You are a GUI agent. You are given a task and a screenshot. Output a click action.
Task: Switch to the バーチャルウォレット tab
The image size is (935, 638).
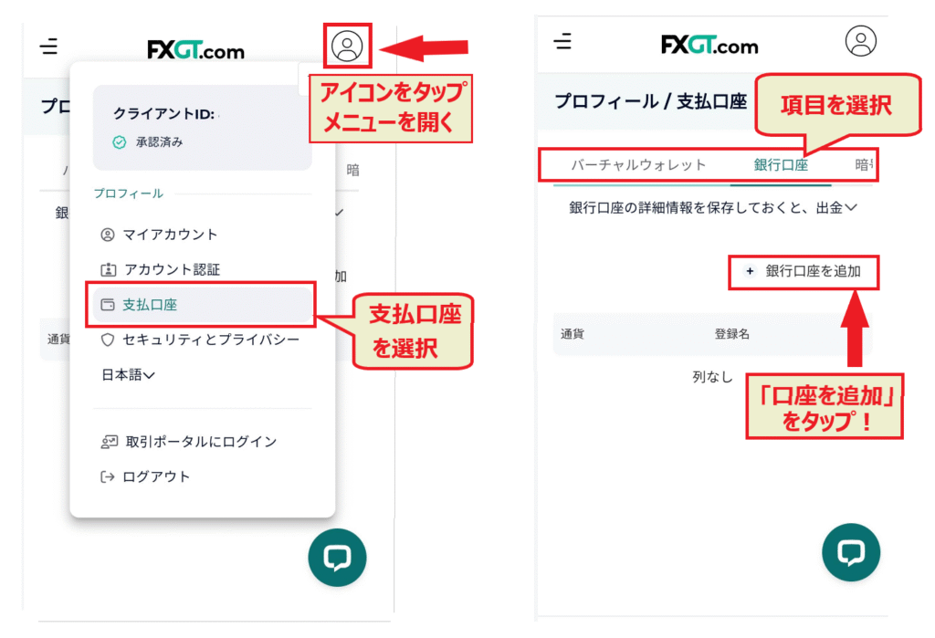638,165
